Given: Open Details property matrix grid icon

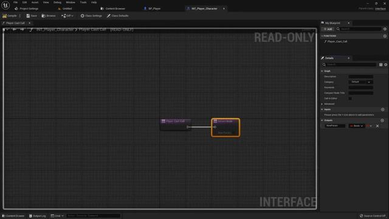Looking at the screenshot, I should (381, 64).
